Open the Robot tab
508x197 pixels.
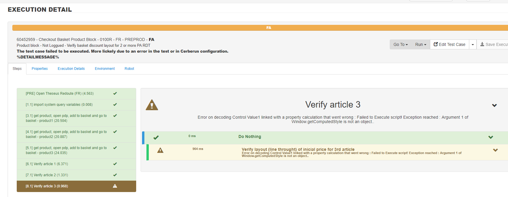[129, 69]
